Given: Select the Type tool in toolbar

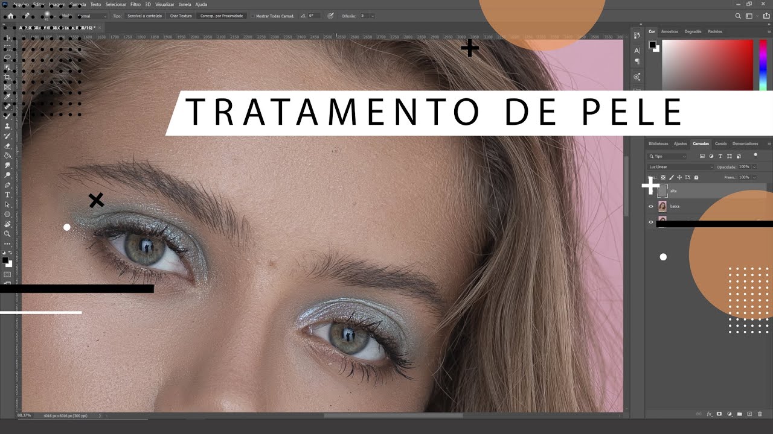Looking at the screenshot, I should pyautogui.click(x=7, y=194).
